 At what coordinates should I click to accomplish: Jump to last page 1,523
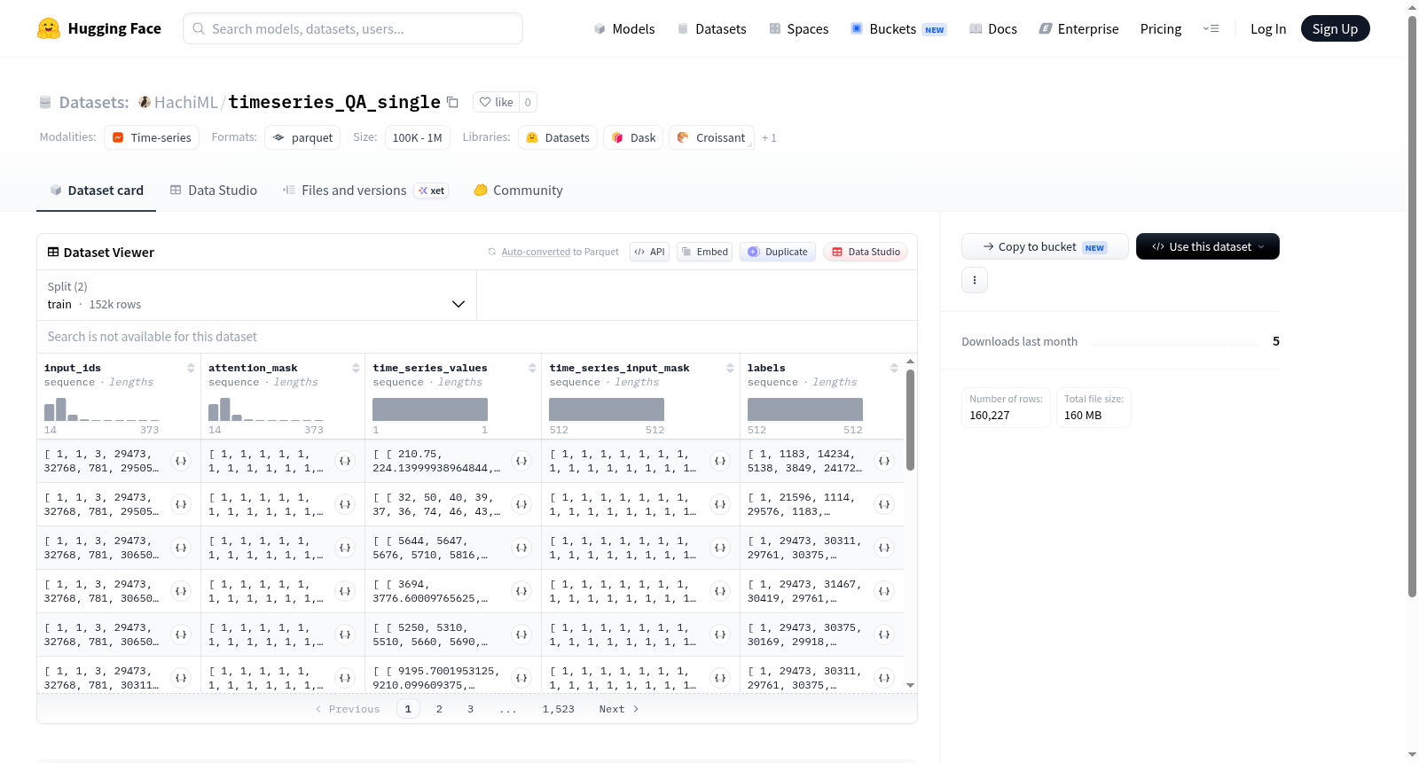559,709
